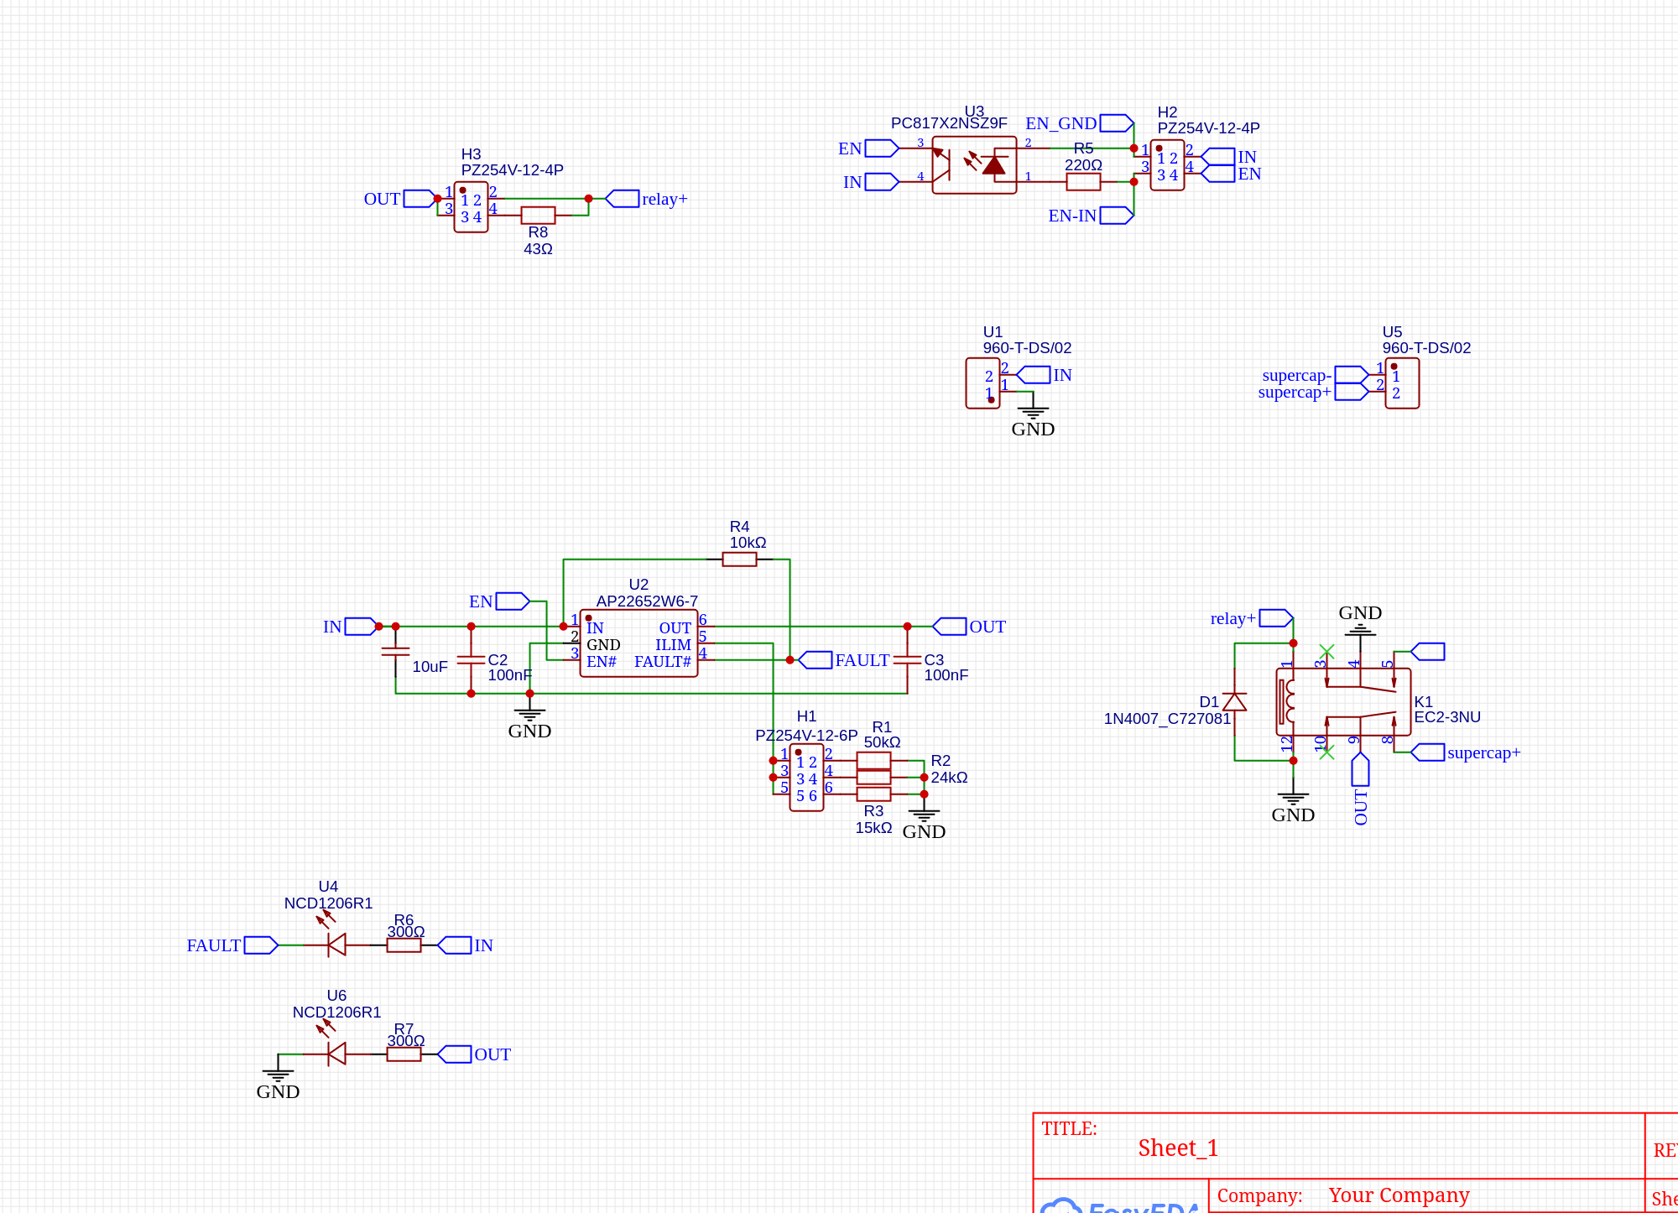Viewport: 1678px width, 1213px height.
Task: Select resistor R3 15kΩ
Action: (x=873, y=794)
